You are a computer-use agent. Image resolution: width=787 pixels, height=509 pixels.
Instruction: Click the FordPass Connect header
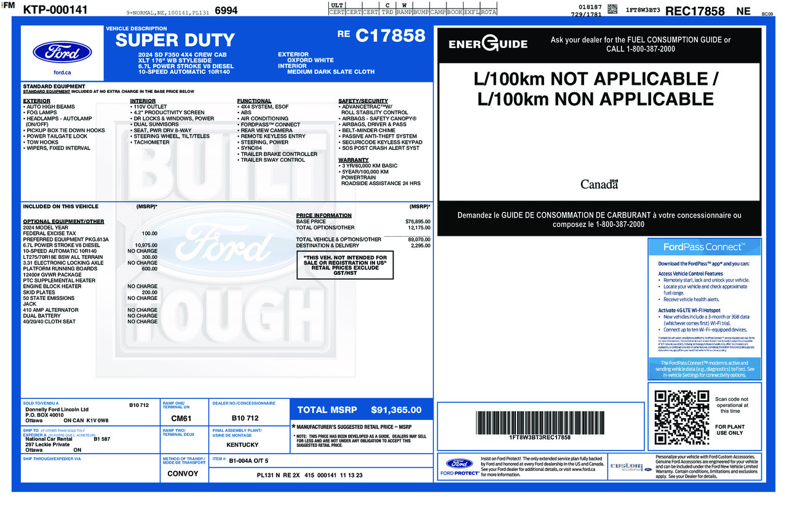[x=703, y=247]
